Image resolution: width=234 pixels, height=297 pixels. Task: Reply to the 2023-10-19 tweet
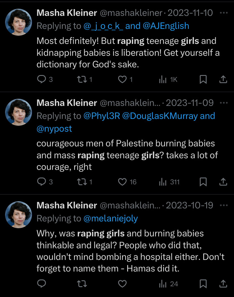pos(42,284)
